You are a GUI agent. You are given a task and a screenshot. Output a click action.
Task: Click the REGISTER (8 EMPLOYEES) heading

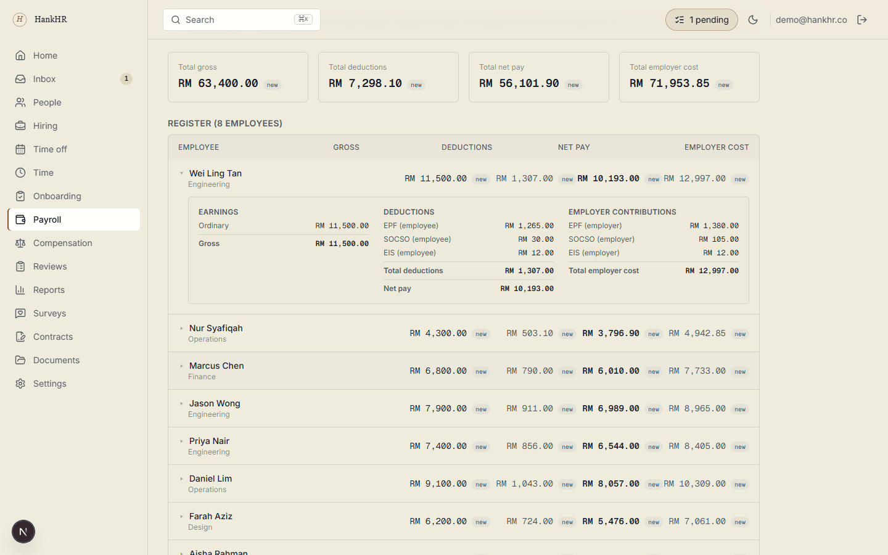click(x=225, y=123)
